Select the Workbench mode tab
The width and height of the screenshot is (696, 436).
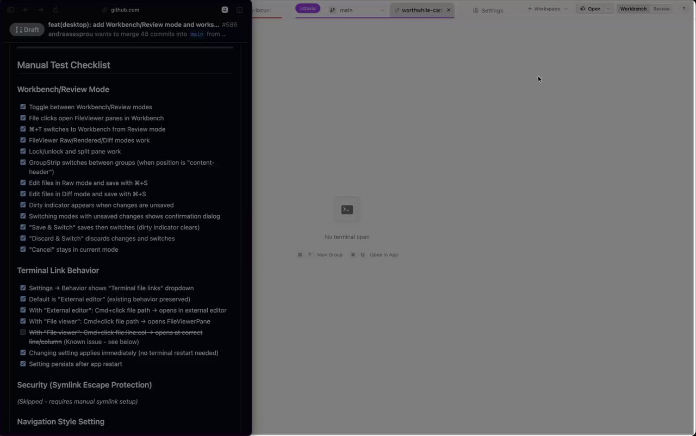pyautogui.click(x=633, y=9)
